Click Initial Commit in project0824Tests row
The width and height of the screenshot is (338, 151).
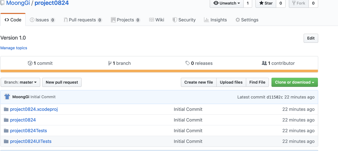[188, 131]
